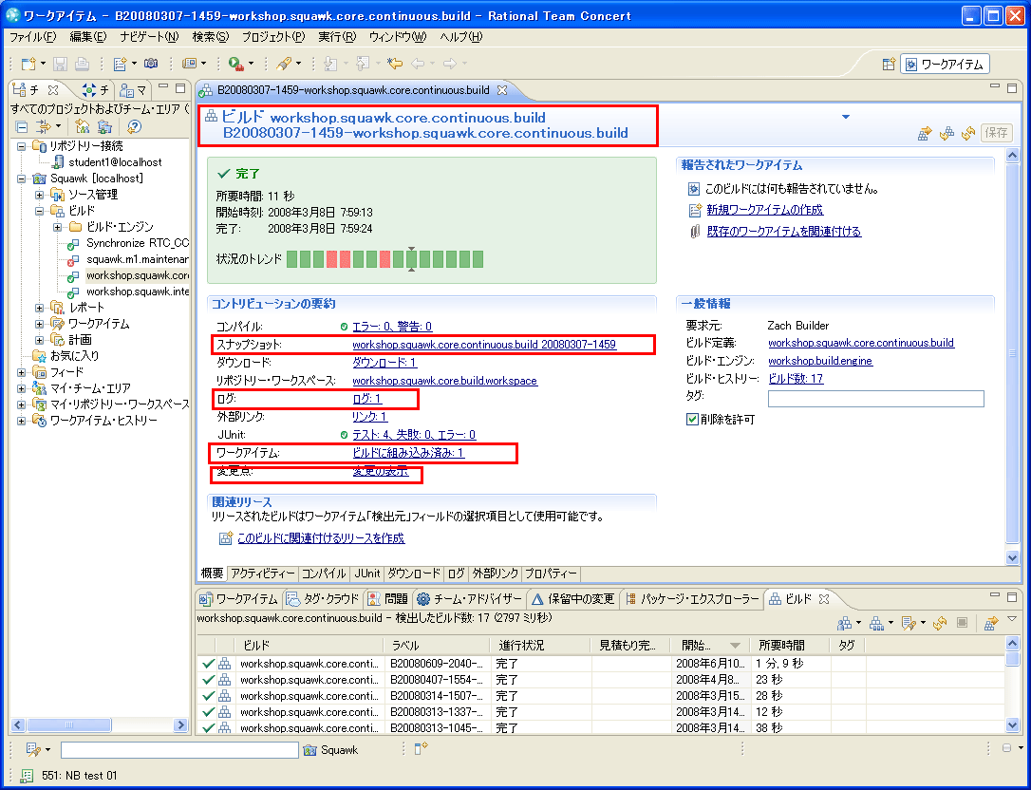Click the Last Edit Location star-arrow icon

pyautogui.click(x=394, y=64)
